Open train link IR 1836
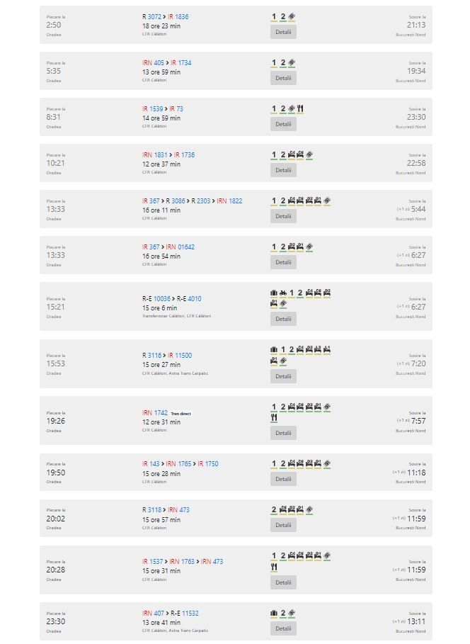 pos(178,17)
